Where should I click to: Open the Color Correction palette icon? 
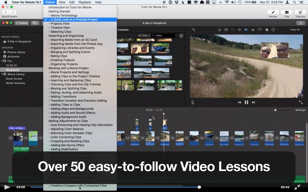[226, 30]
